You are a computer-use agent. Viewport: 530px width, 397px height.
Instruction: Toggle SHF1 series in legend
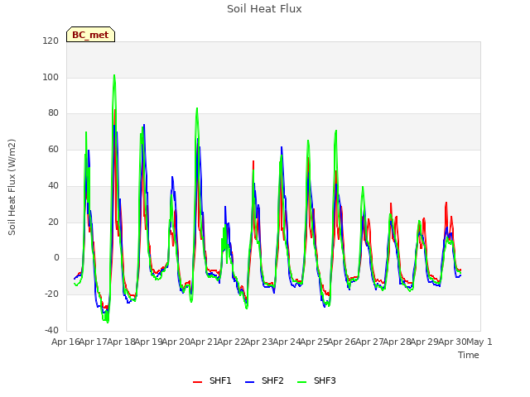coord(212,380)
